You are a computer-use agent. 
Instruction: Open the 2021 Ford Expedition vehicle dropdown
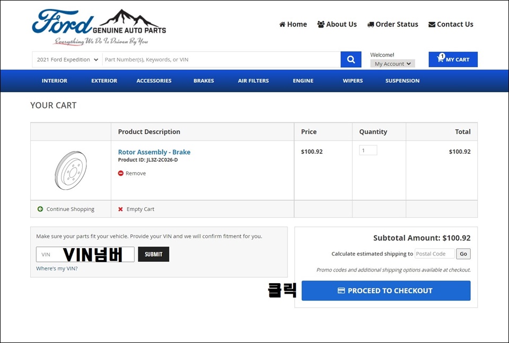[x=67, y=59]
